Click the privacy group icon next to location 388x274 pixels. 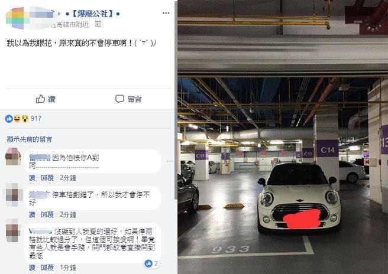click(x=98, y=24)
